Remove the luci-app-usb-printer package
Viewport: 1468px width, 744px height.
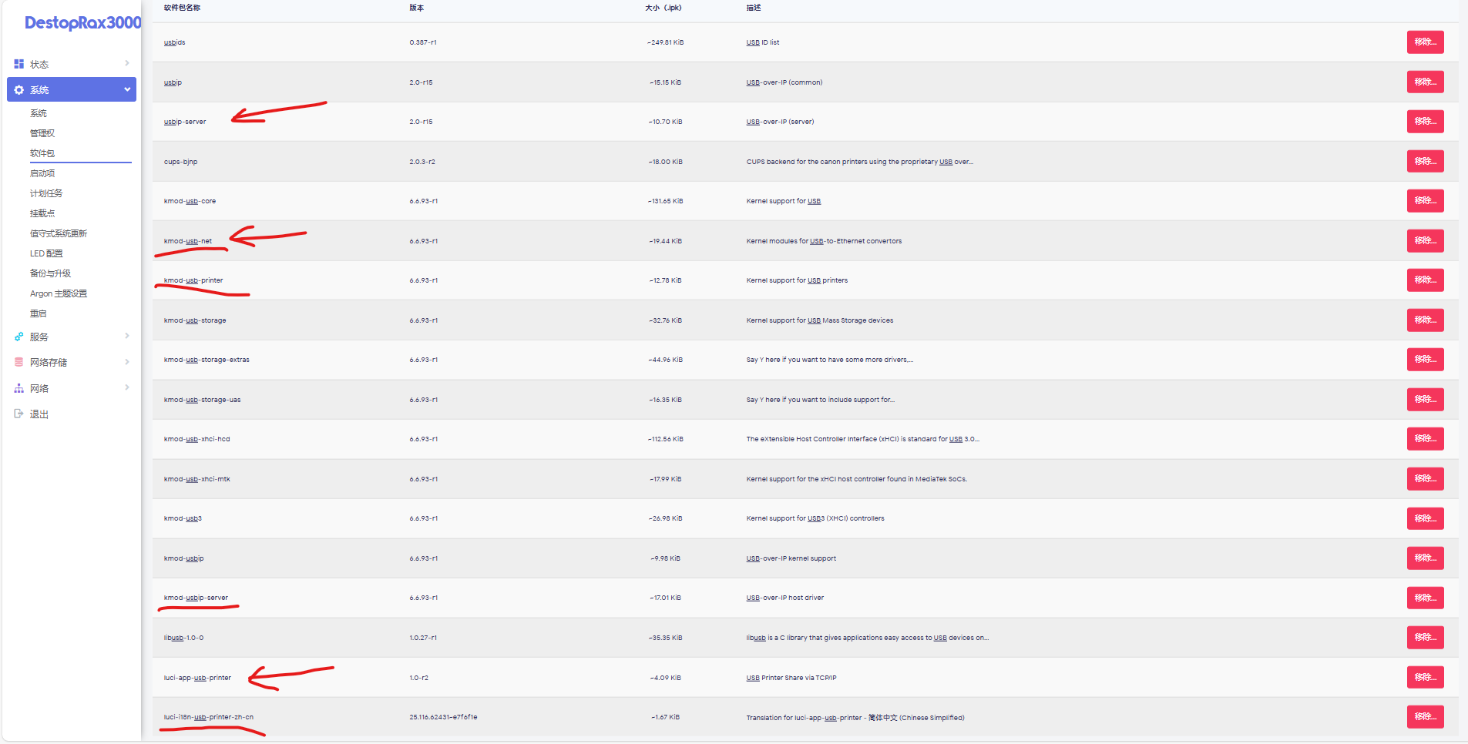click(x=1425, y=678)
